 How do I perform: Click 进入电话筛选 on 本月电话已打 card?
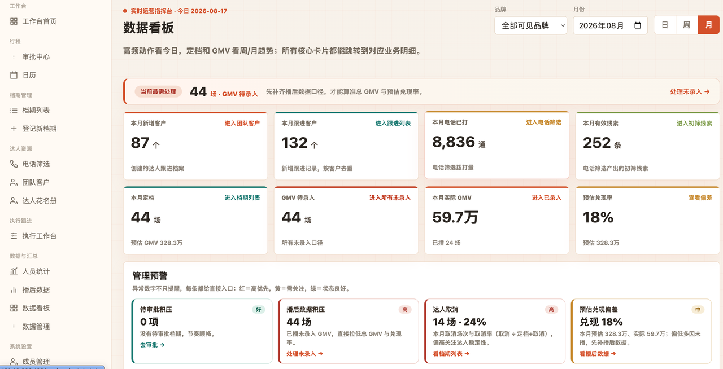tap(543, 122)
